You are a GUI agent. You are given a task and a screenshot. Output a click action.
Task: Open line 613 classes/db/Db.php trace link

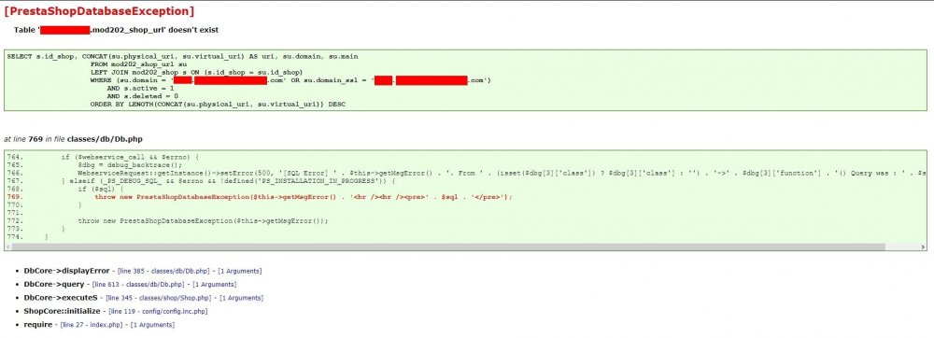[x=139, y=285]
